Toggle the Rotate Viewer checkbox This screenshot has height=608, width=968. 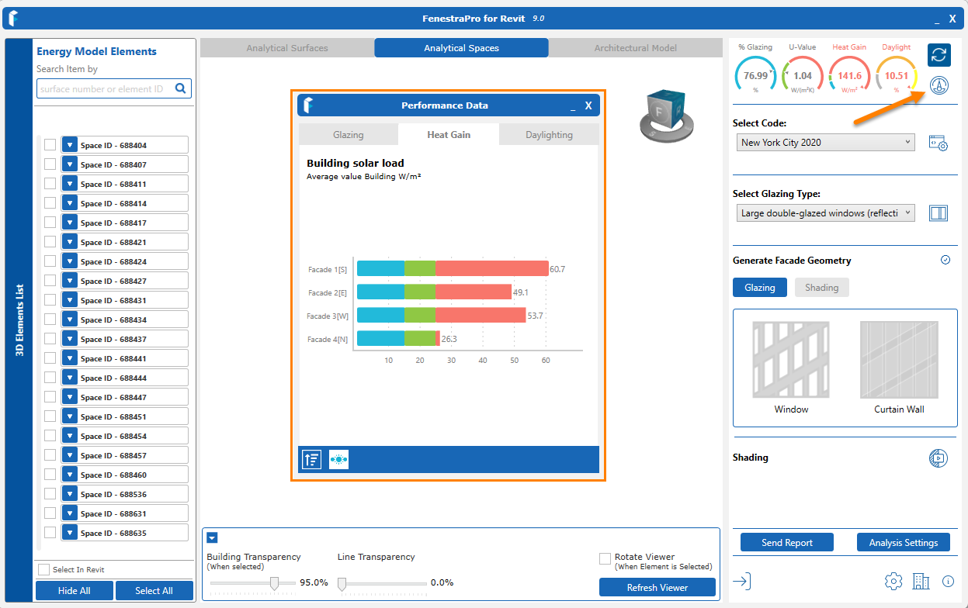click(605, 558)
